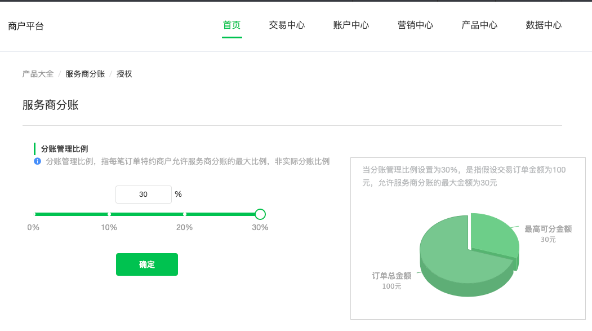Click the percentage input field showing 30
This screenshot has height=331, width=592.
pos(144,194)
